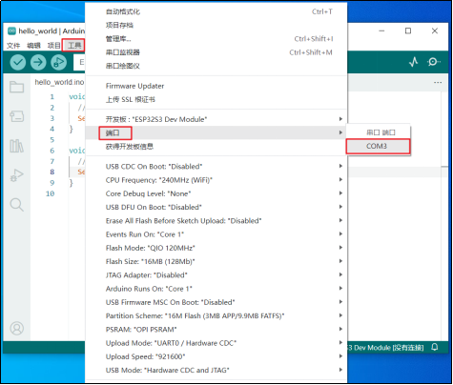Expand Core Debug Level submenu
453x385 pixels.
click(216, 193)
